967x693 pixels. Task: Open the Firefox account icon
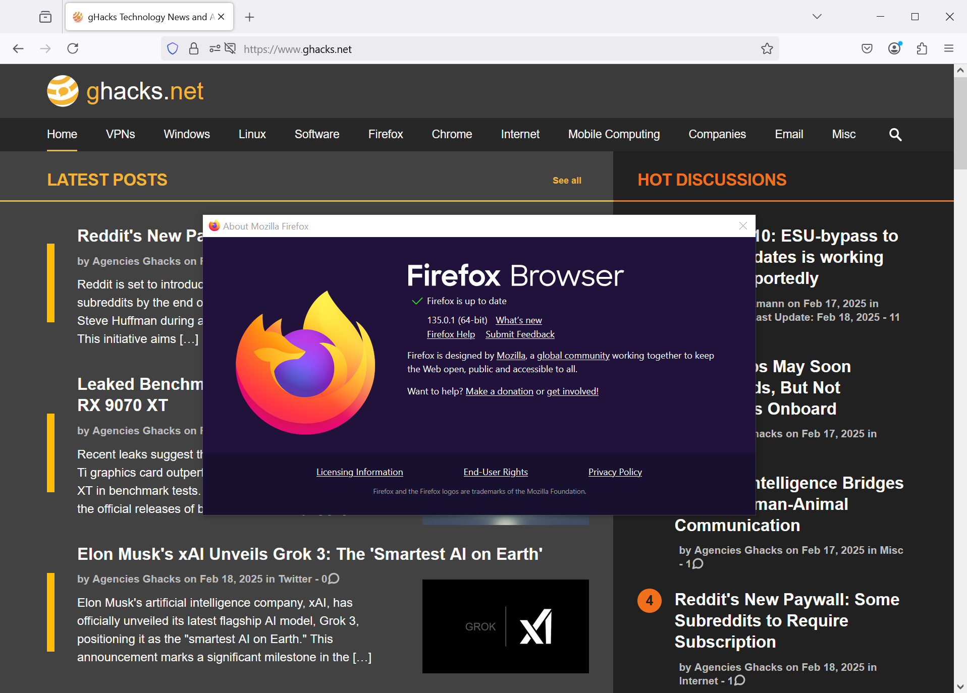(894, 48)
